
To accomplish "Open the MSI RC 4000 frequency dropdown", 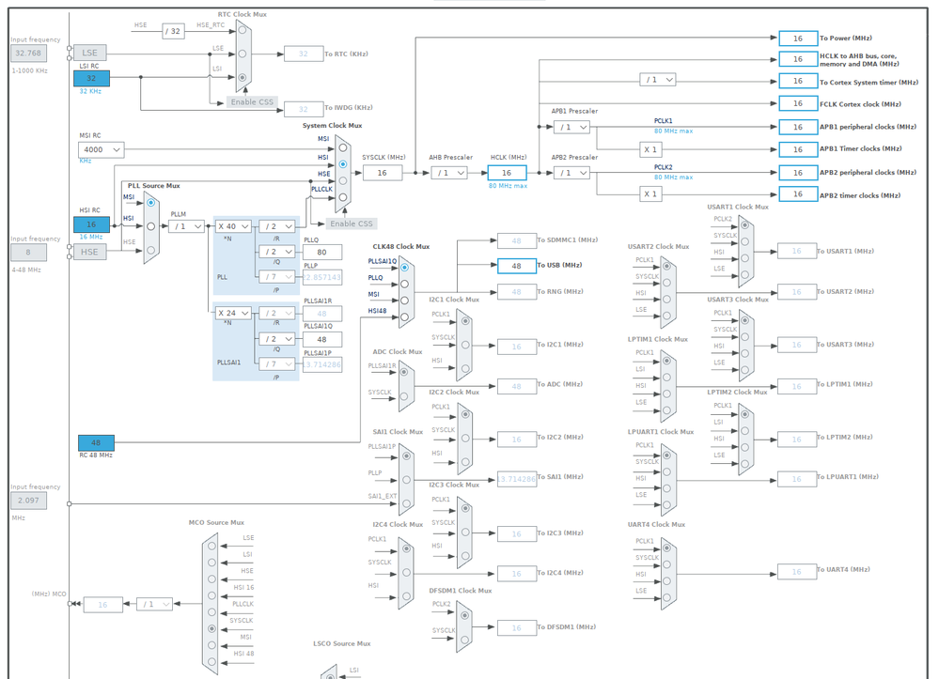I will pyautogui.click(x=102, y=149).
